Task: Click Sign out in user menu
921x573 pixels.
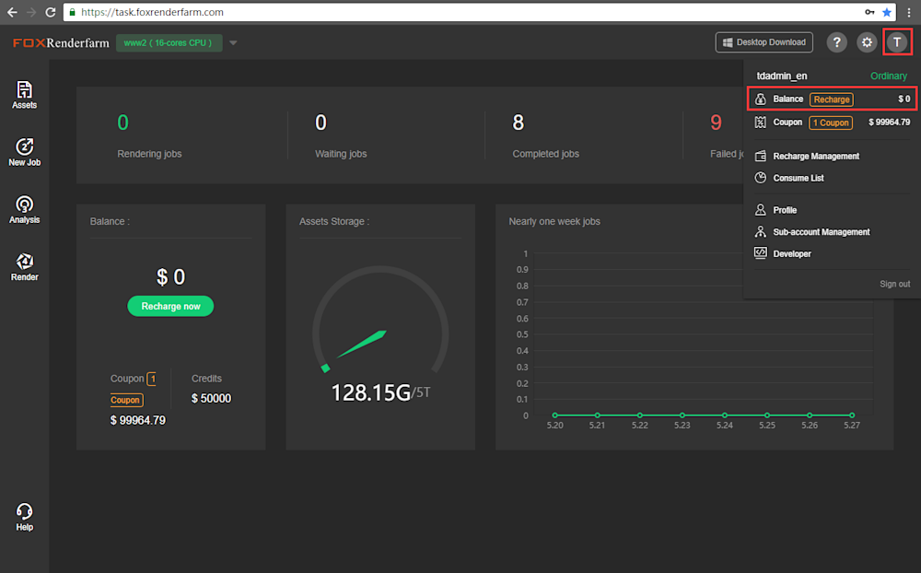Action: [894, 284]
